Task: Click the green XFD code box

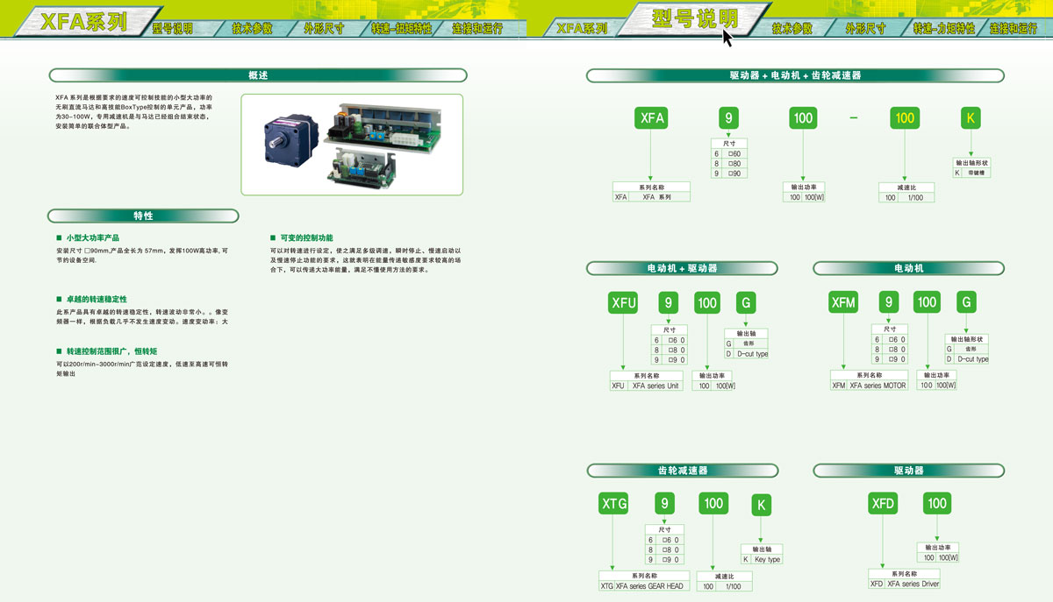Action: coord(882,503)
